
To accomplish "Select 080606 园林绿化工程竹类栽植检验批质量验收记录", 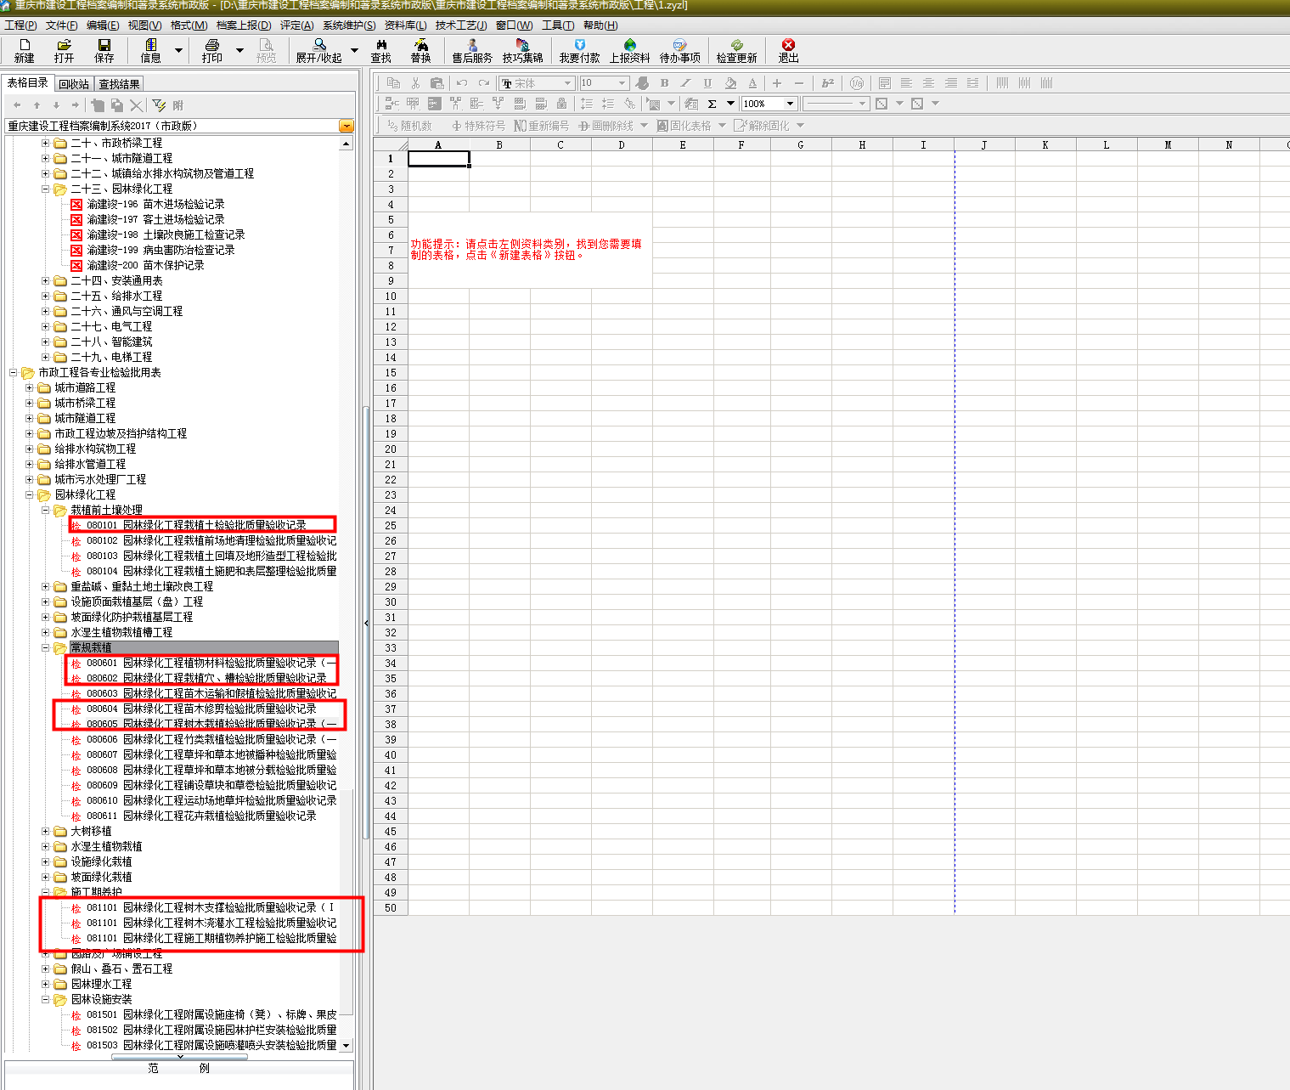I will click(x=211, y=739).
